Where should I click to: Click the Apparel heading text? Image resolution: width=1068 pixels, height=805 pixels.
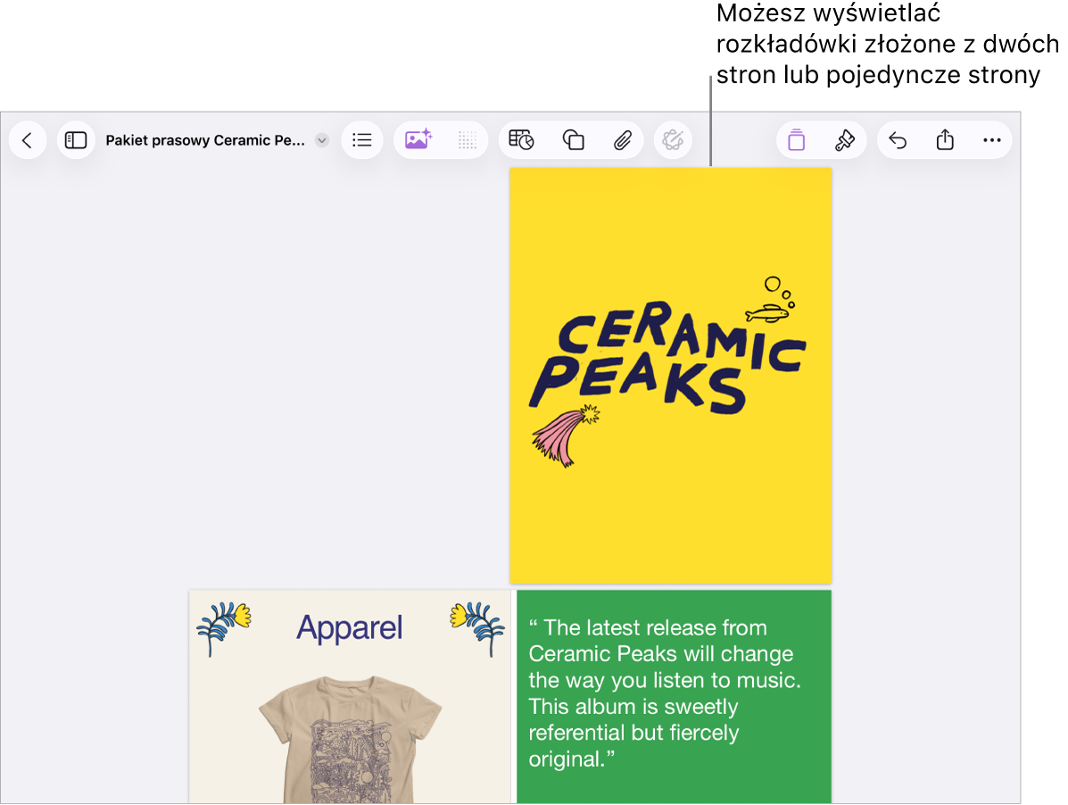(x=350, y=628)
